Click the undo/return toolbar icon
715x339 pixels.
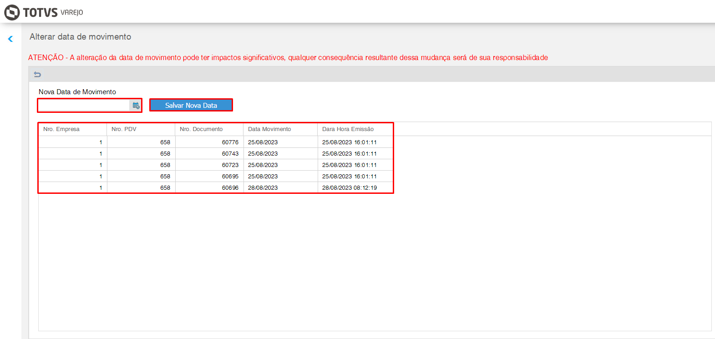tap(37, 75)
